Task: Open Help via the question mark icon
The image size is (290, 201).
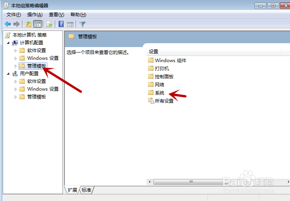Action: tap(61, 24)
